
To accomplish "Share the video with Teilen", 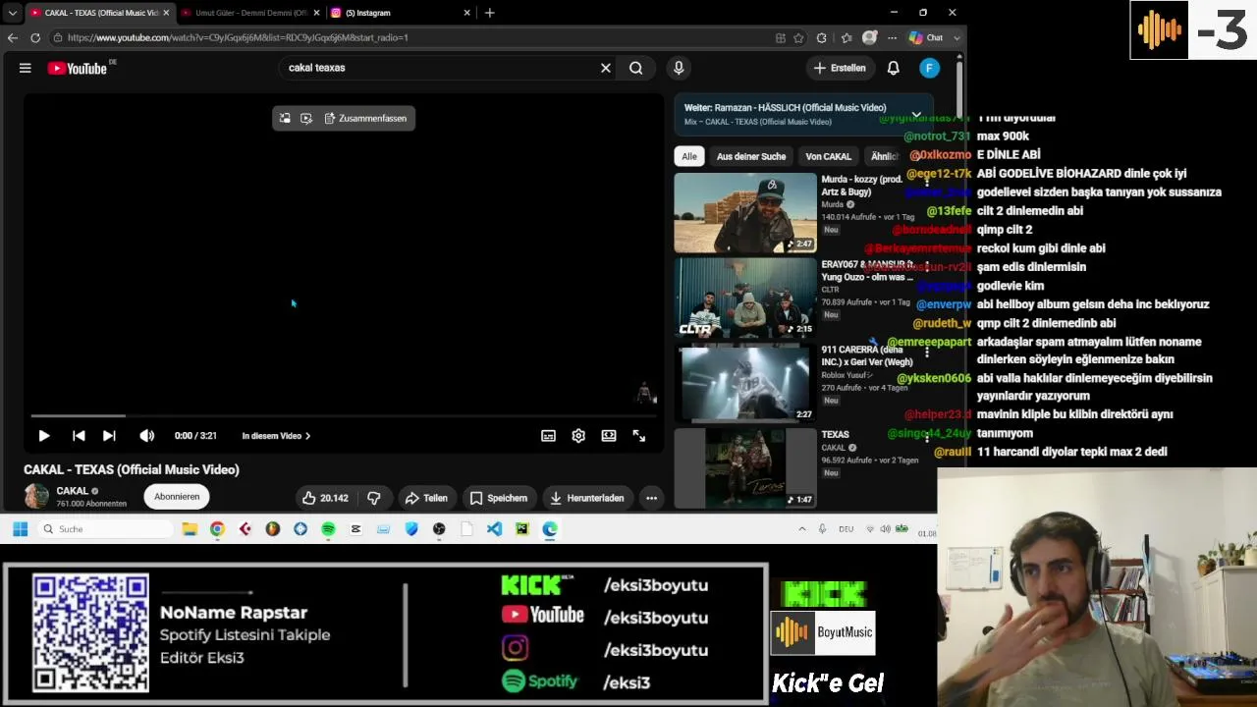I will [x=426, y=498].
